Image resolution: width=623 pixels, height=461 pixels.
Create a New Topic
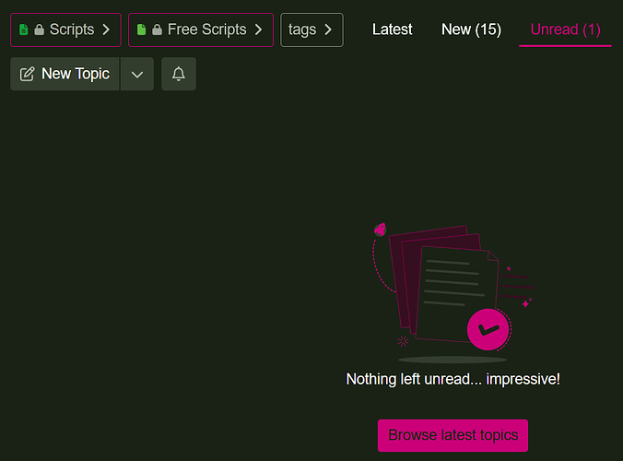65,74
